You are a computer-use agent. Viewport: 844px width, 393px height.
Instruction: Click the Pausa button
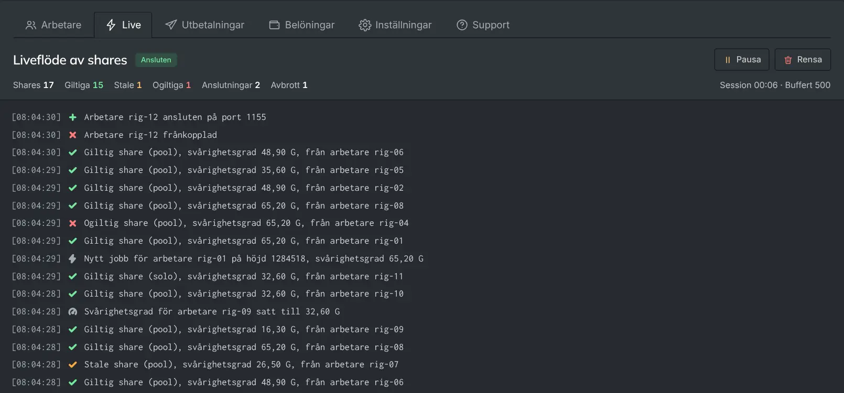point(742,60)
